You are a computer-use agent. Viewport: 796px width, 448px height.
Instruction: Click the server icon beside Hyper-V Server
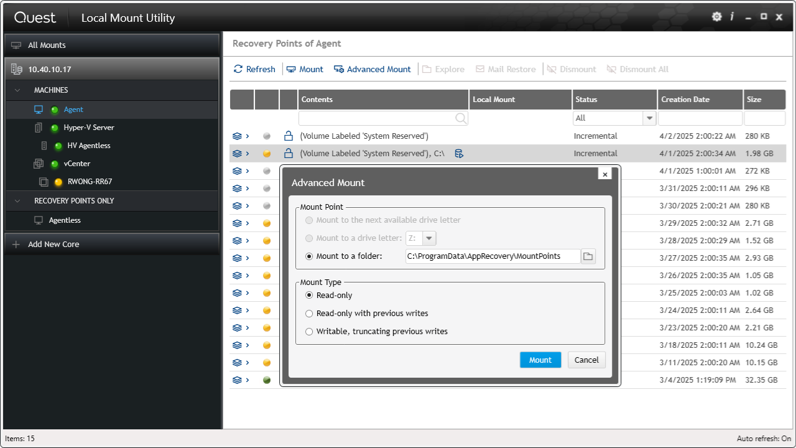39,128
